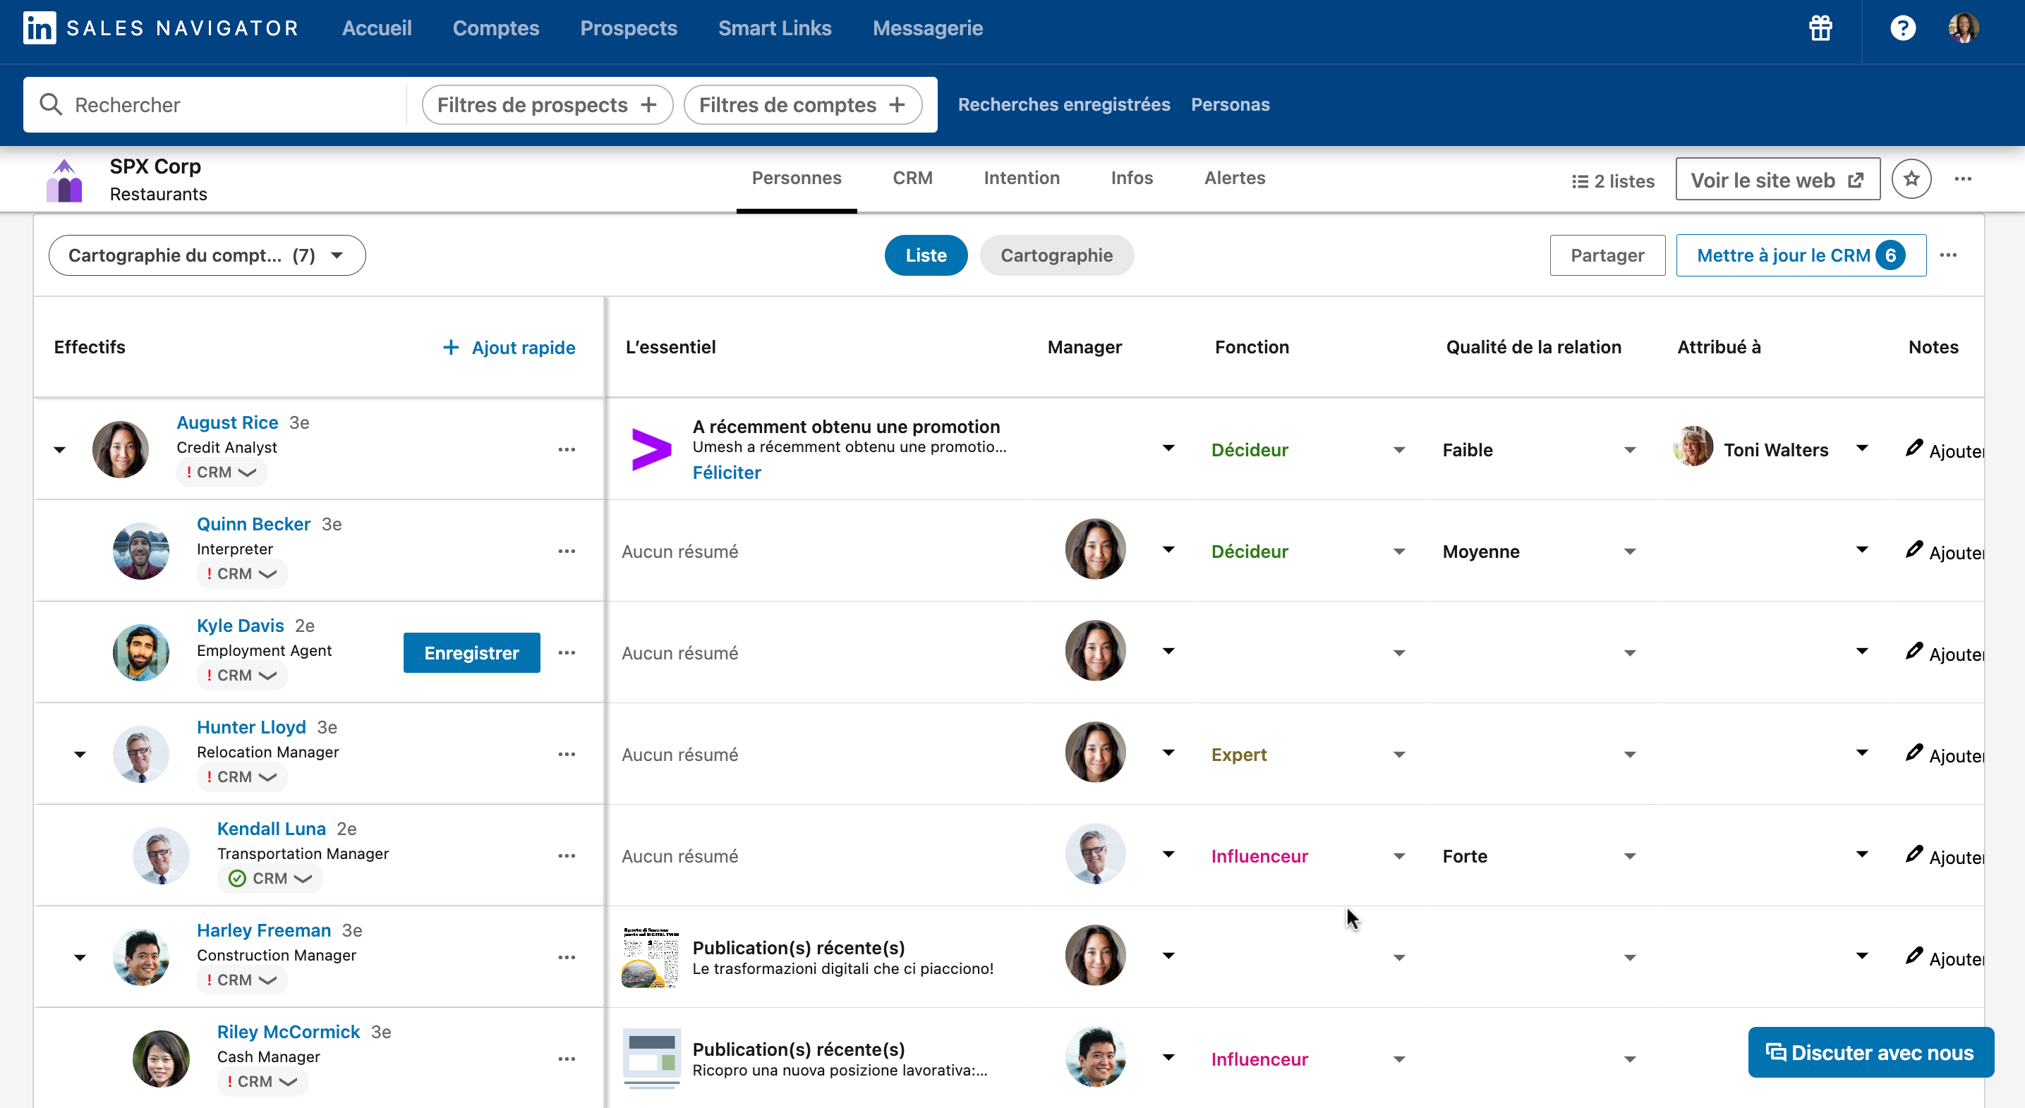Click Ajout rapide link

click(509, 348)
